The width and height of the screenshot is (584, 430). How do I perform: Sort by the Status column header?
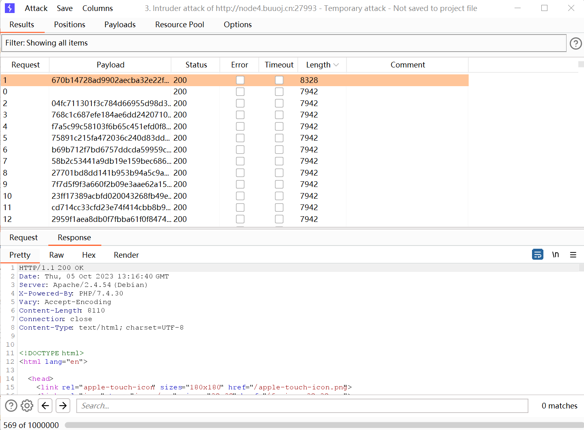(x=196, y=65)
